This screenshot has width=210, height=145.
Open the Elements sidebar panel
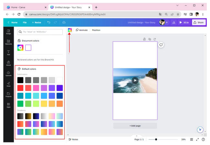8,42
